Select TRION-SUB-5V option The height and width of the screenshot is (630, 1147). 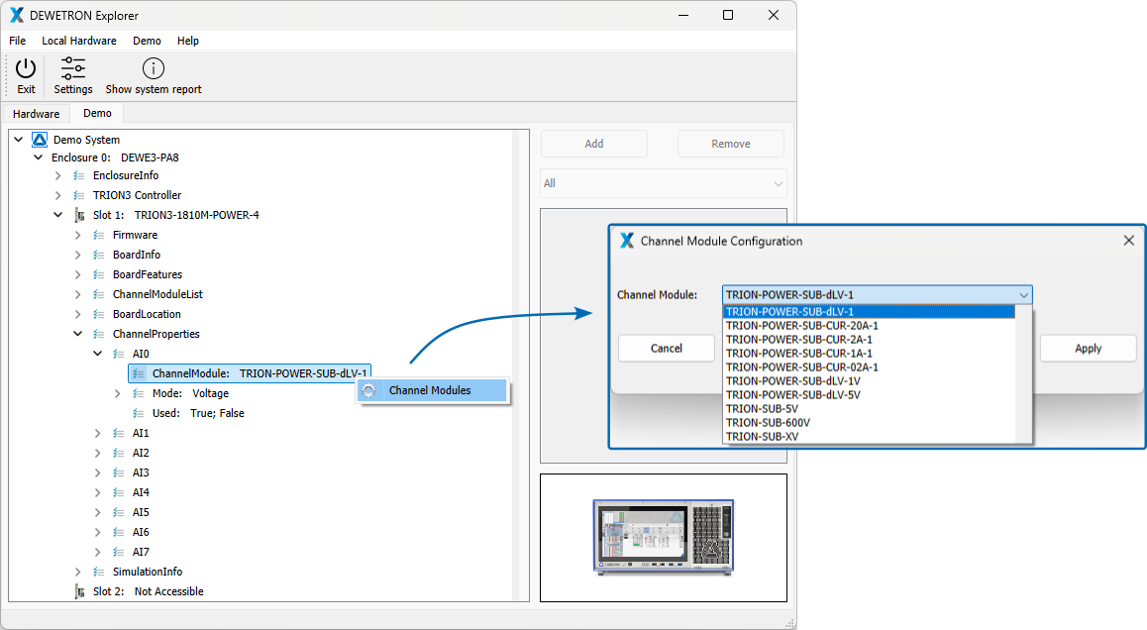[870, 409]
